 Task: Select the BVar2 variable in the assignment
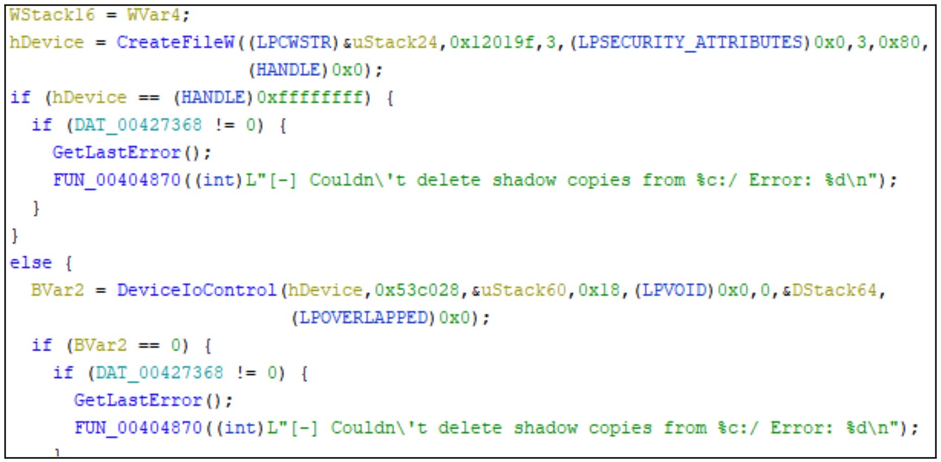coord(57,290)
